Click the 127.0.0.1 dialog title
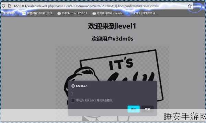The image size is (206, 123). (x=82, y=86)
